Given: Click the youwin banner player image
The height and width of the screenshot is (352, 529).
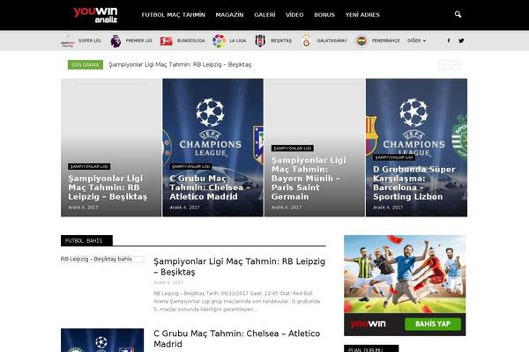Looking at the screenshot, I should pyautogui.click(x=405, y=275).
